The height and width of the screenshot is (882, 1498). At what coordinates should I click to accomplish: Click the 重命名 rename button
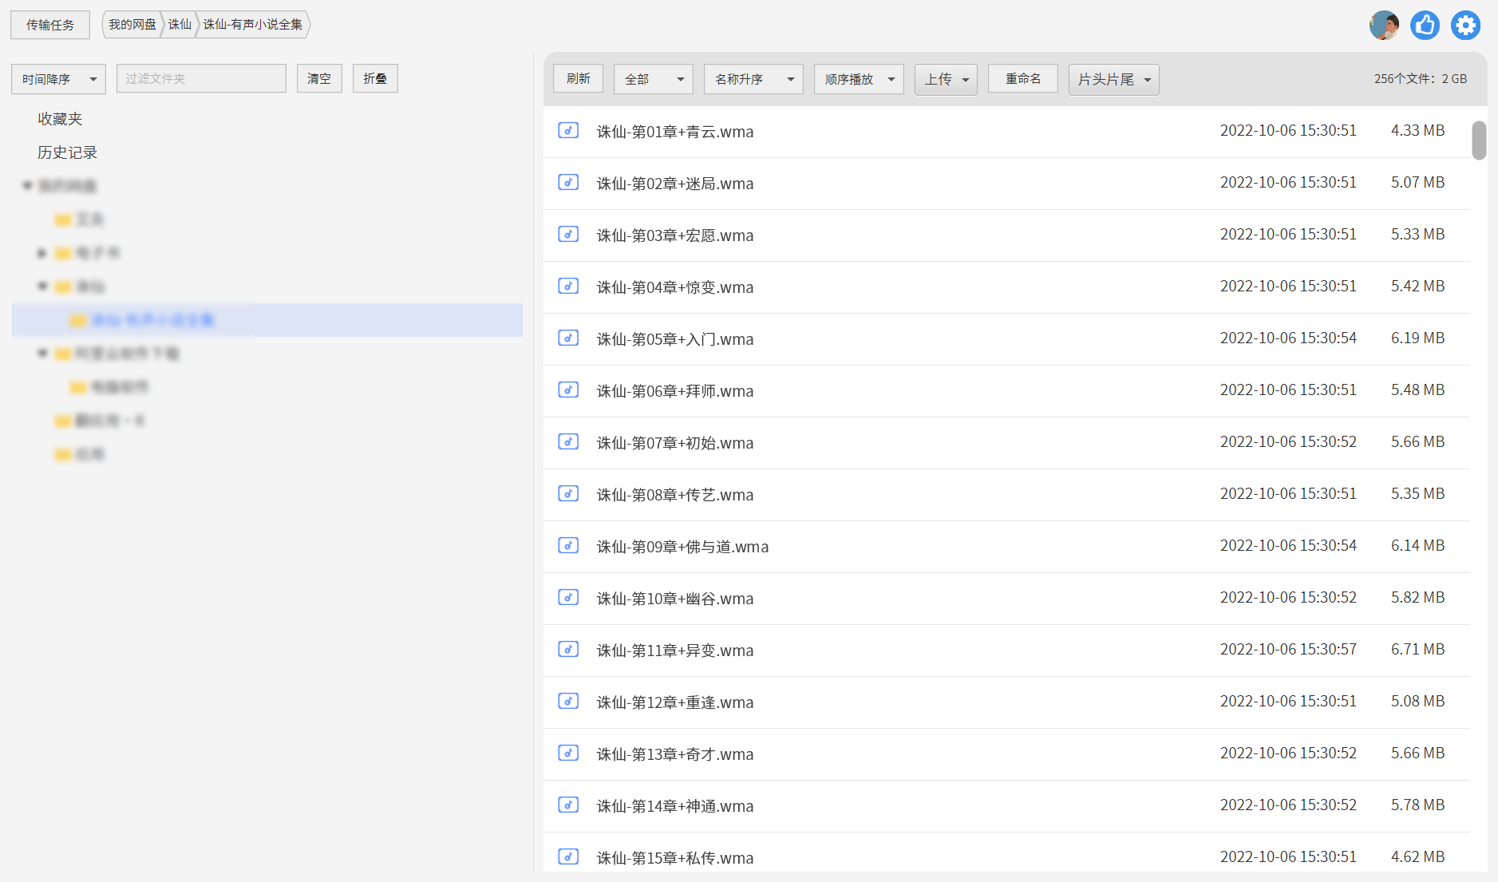point(1022,79)
